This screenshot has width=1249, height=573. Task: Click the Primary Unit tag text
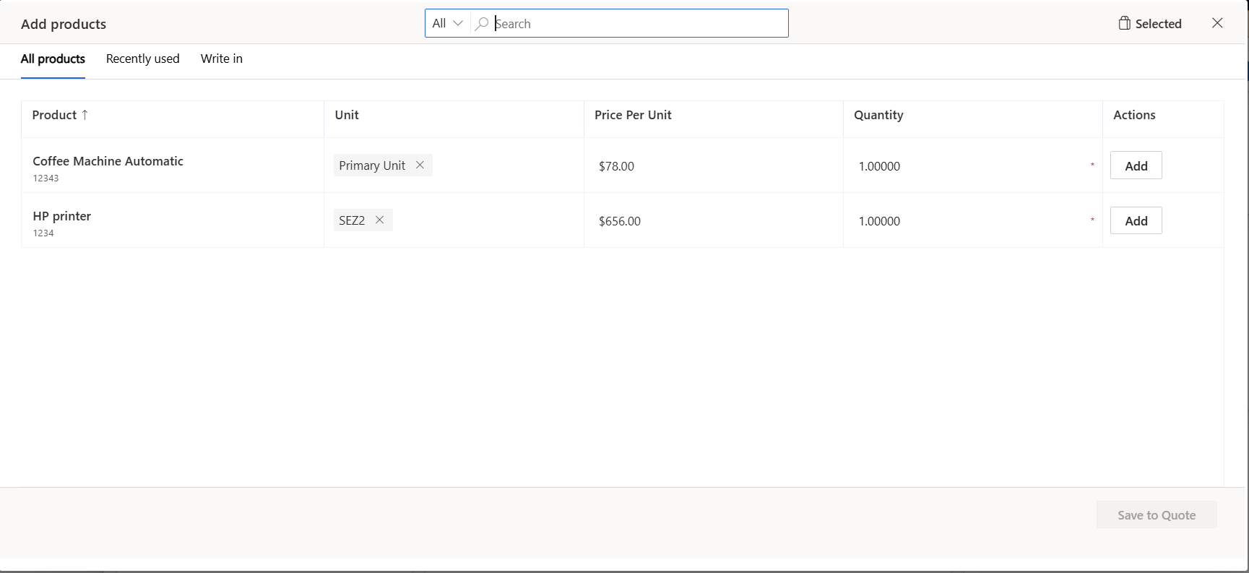(x=372, y=165)
